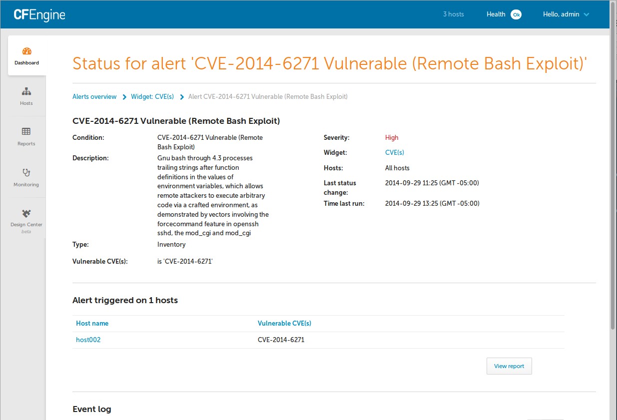Open host002 host link
This screenshot has height=420, width=617.
click(88, 340)
